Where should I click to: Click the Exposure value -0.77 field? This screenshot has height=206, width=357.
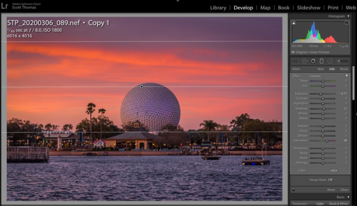[343, 94]
